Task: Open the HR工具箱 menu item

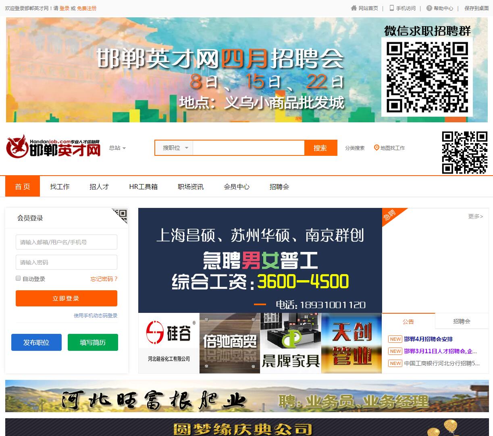Action: (x=144, y=187)
